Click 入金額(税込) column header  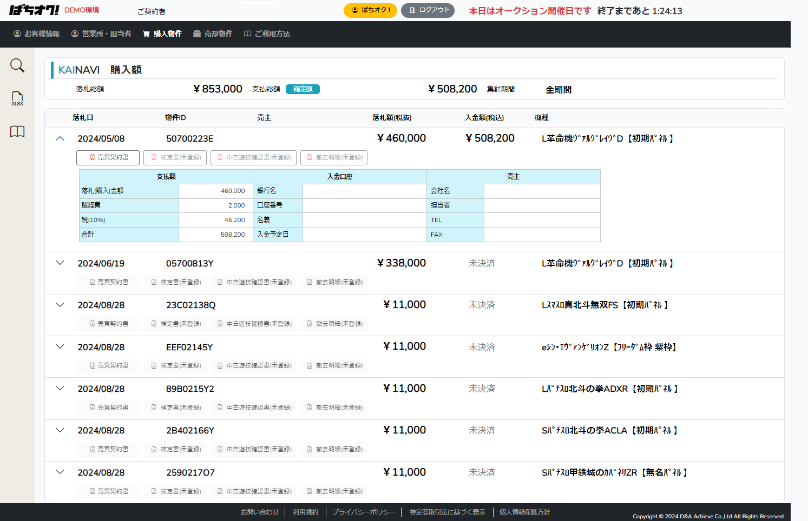point(484,117)
